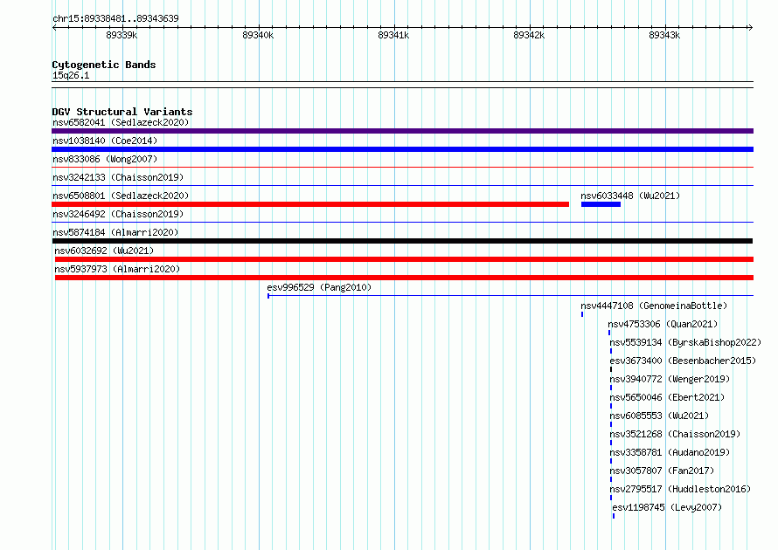The width and height of the screenshot is (778, 550).
Task: Click esv3673400 (Besenbacher2015) label
Action: pyautogui.click(x=683, y=361)
